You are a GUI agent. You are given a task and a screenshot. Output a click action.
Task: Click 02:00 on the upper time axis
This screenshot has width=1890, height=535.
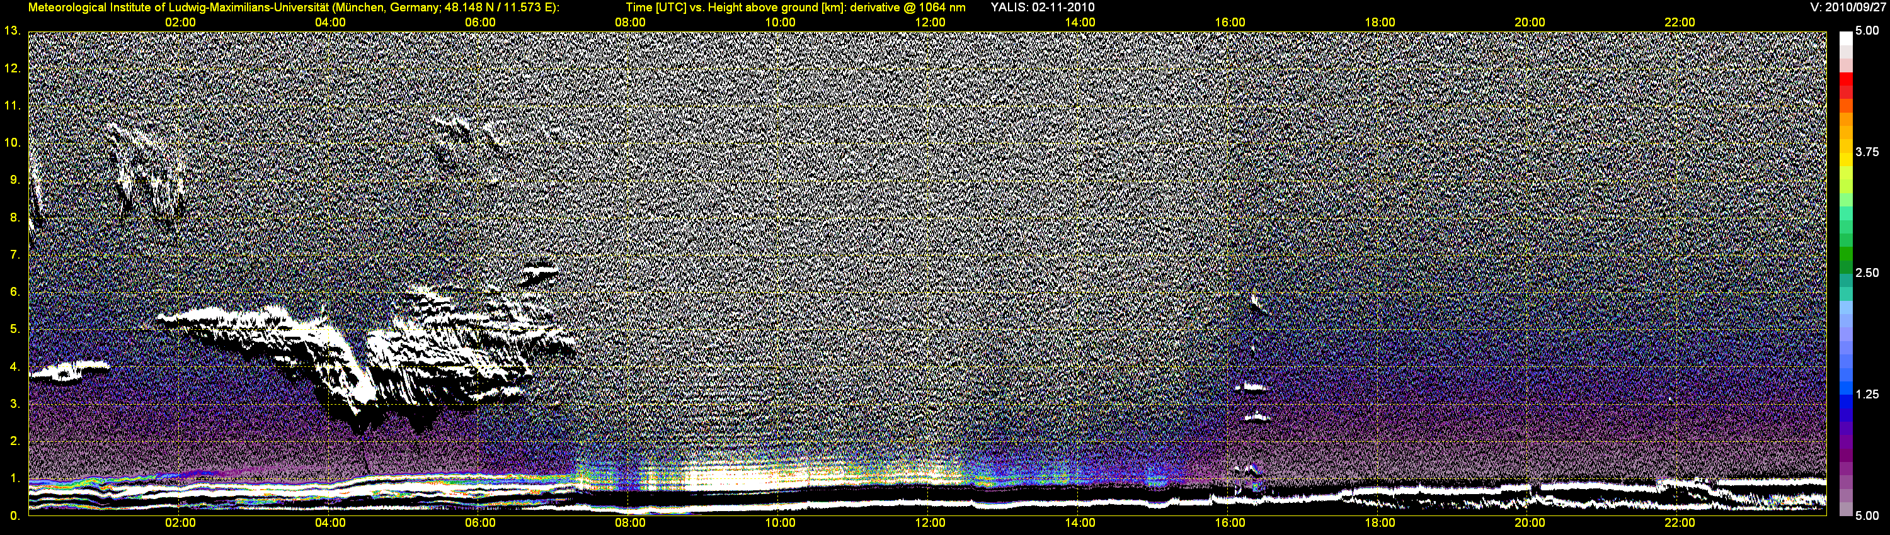tap(180, 22)
